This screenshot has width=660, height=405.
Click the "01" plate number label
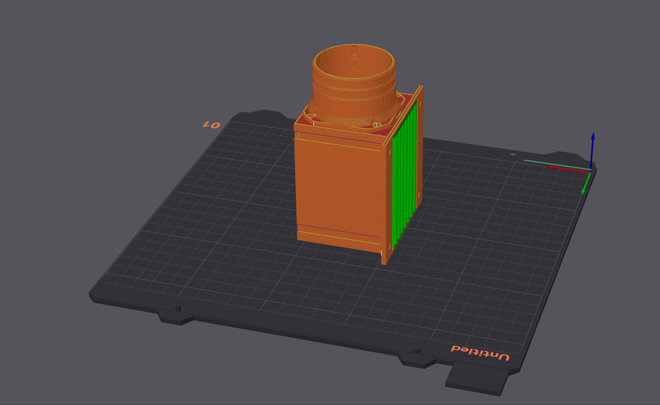pos(212,125)
